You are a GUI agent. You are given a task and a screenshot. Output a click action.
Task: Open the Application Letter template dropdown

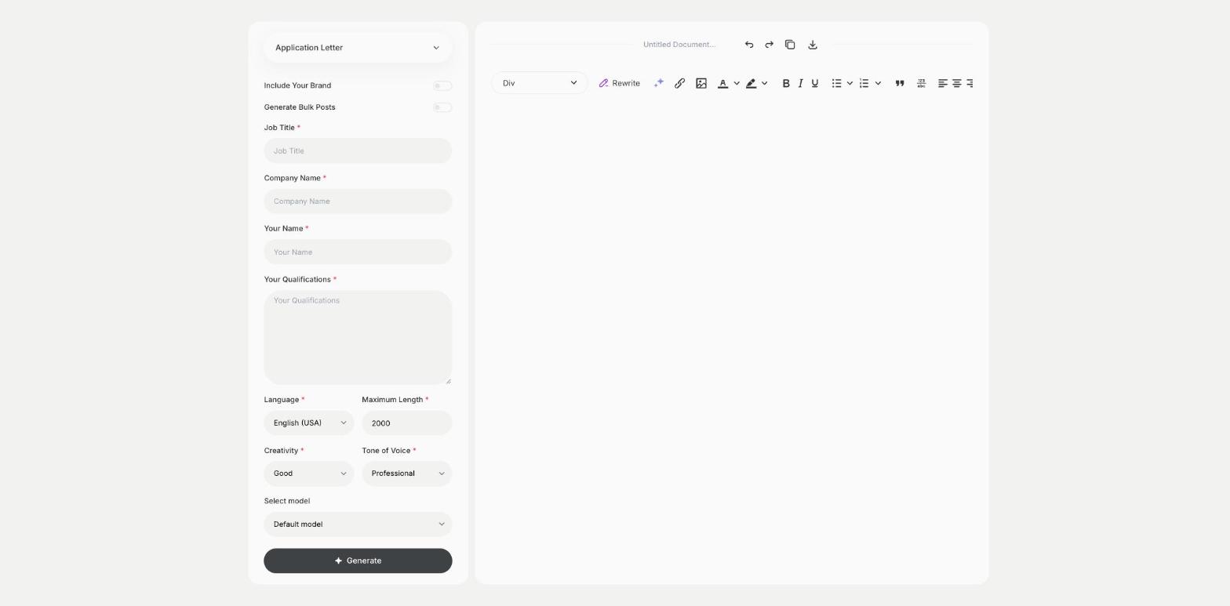click(358, 48)
